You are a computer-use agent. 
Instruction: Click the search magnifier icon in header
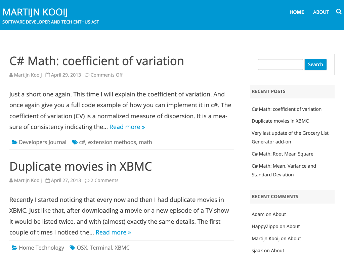pos(339,12)
